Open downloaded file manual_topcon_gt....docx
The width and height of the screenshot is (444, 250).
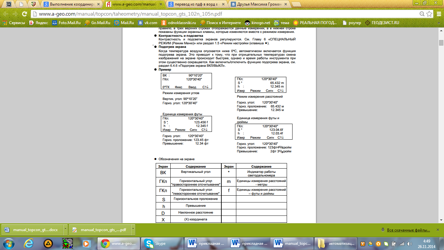[x=32, y=229]
